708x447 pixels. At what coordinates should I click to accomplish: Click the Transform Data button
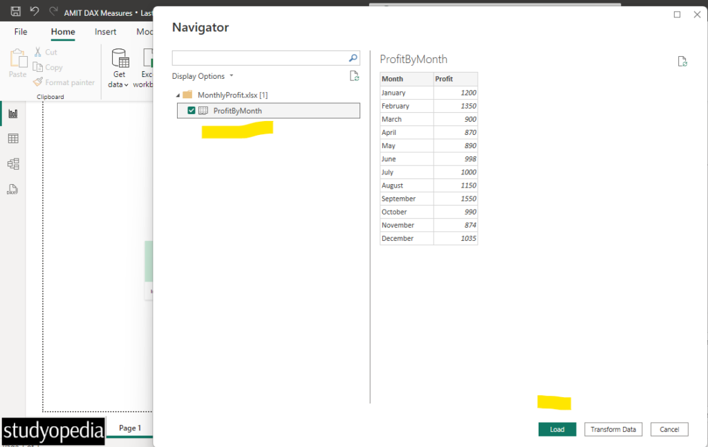613,430
